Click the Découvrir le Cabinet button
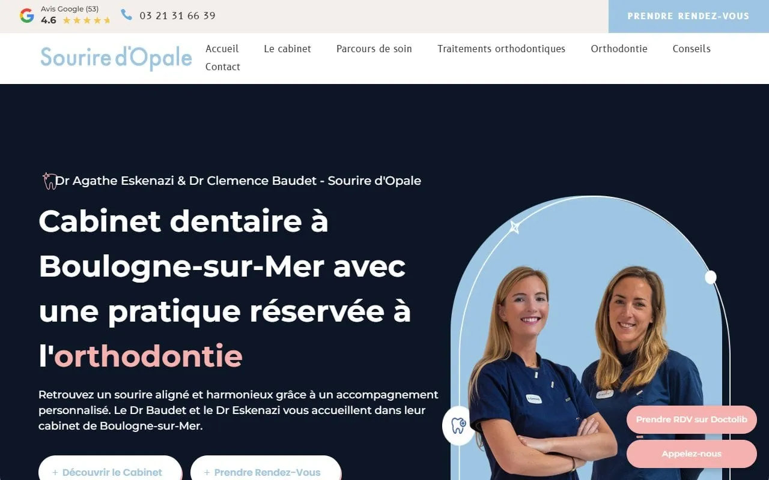Screen dimensions: 769x480 point(110,468)
